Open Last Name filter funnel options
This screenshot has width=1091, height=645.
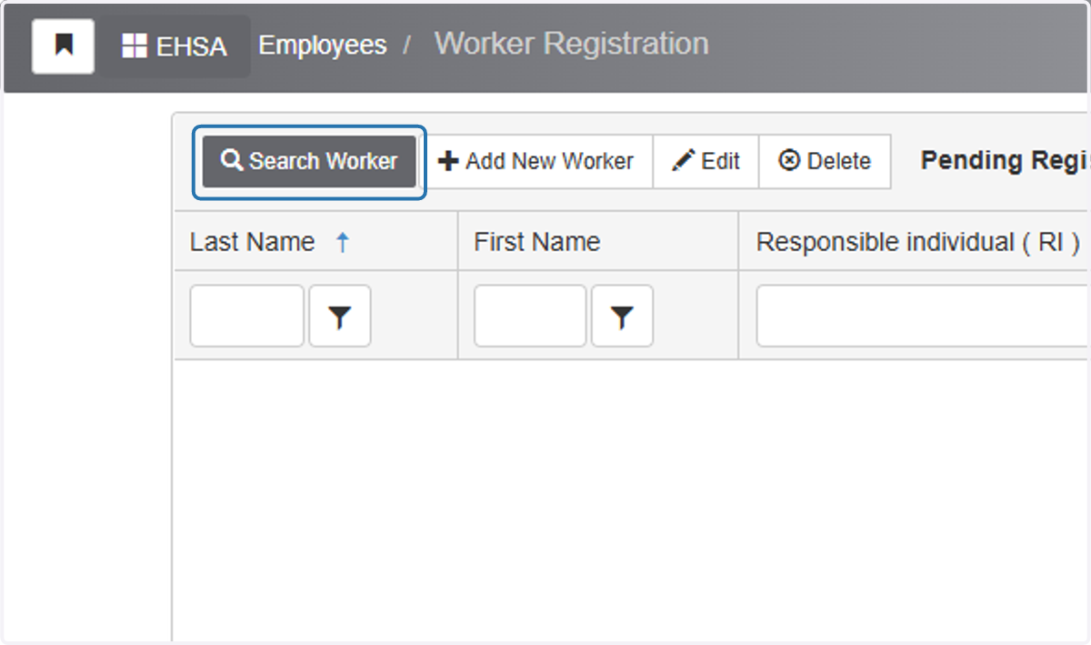340,316
